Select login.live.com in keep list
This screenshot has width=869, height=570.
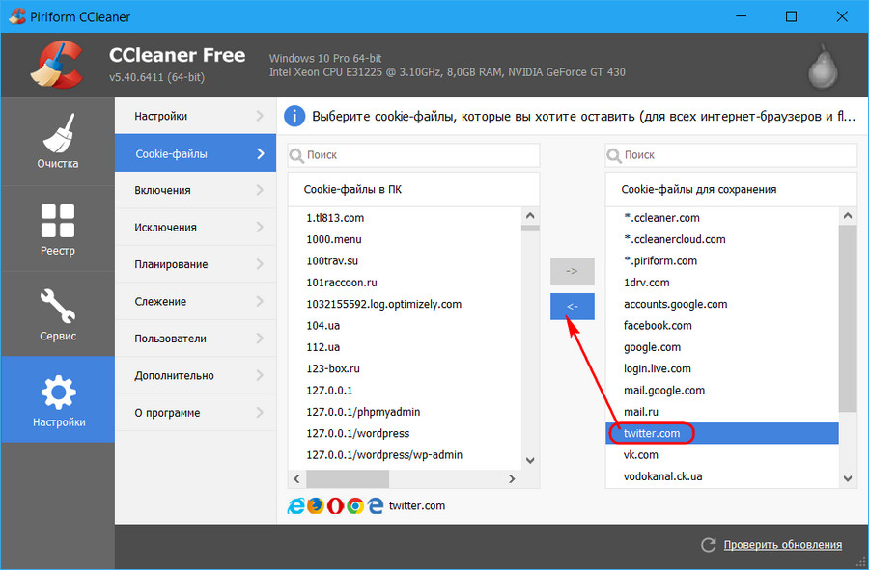(722, 368)
